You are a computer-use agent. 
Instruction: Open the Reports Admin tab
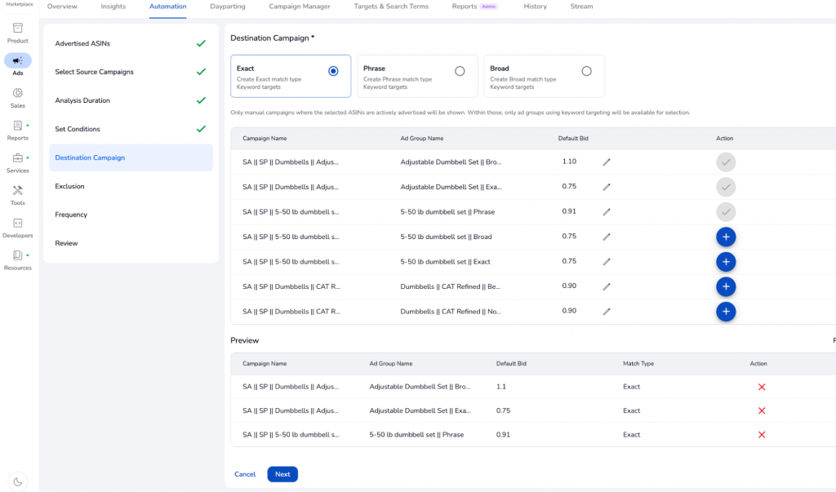[x=474, y=7]
